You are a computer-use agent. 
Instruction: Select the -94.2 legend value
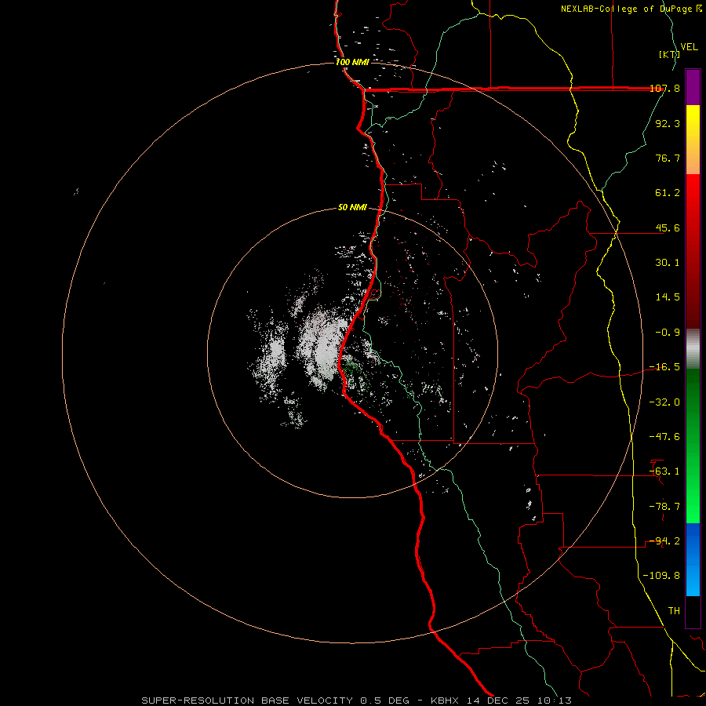click(x=664, y=541)
